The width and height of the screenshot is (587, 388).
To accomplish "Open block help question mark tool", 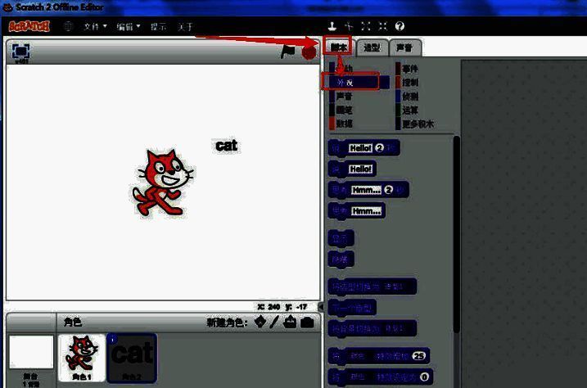I will [x=400, y=26].
